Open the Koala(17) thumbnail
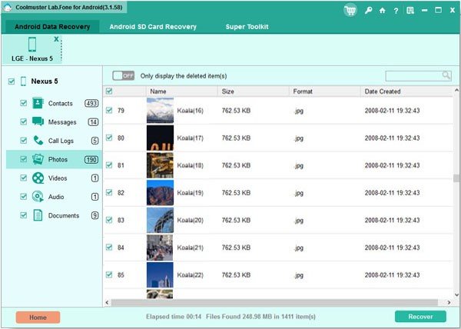The height and width of the screenshot is (329, 461). (160, 138)
